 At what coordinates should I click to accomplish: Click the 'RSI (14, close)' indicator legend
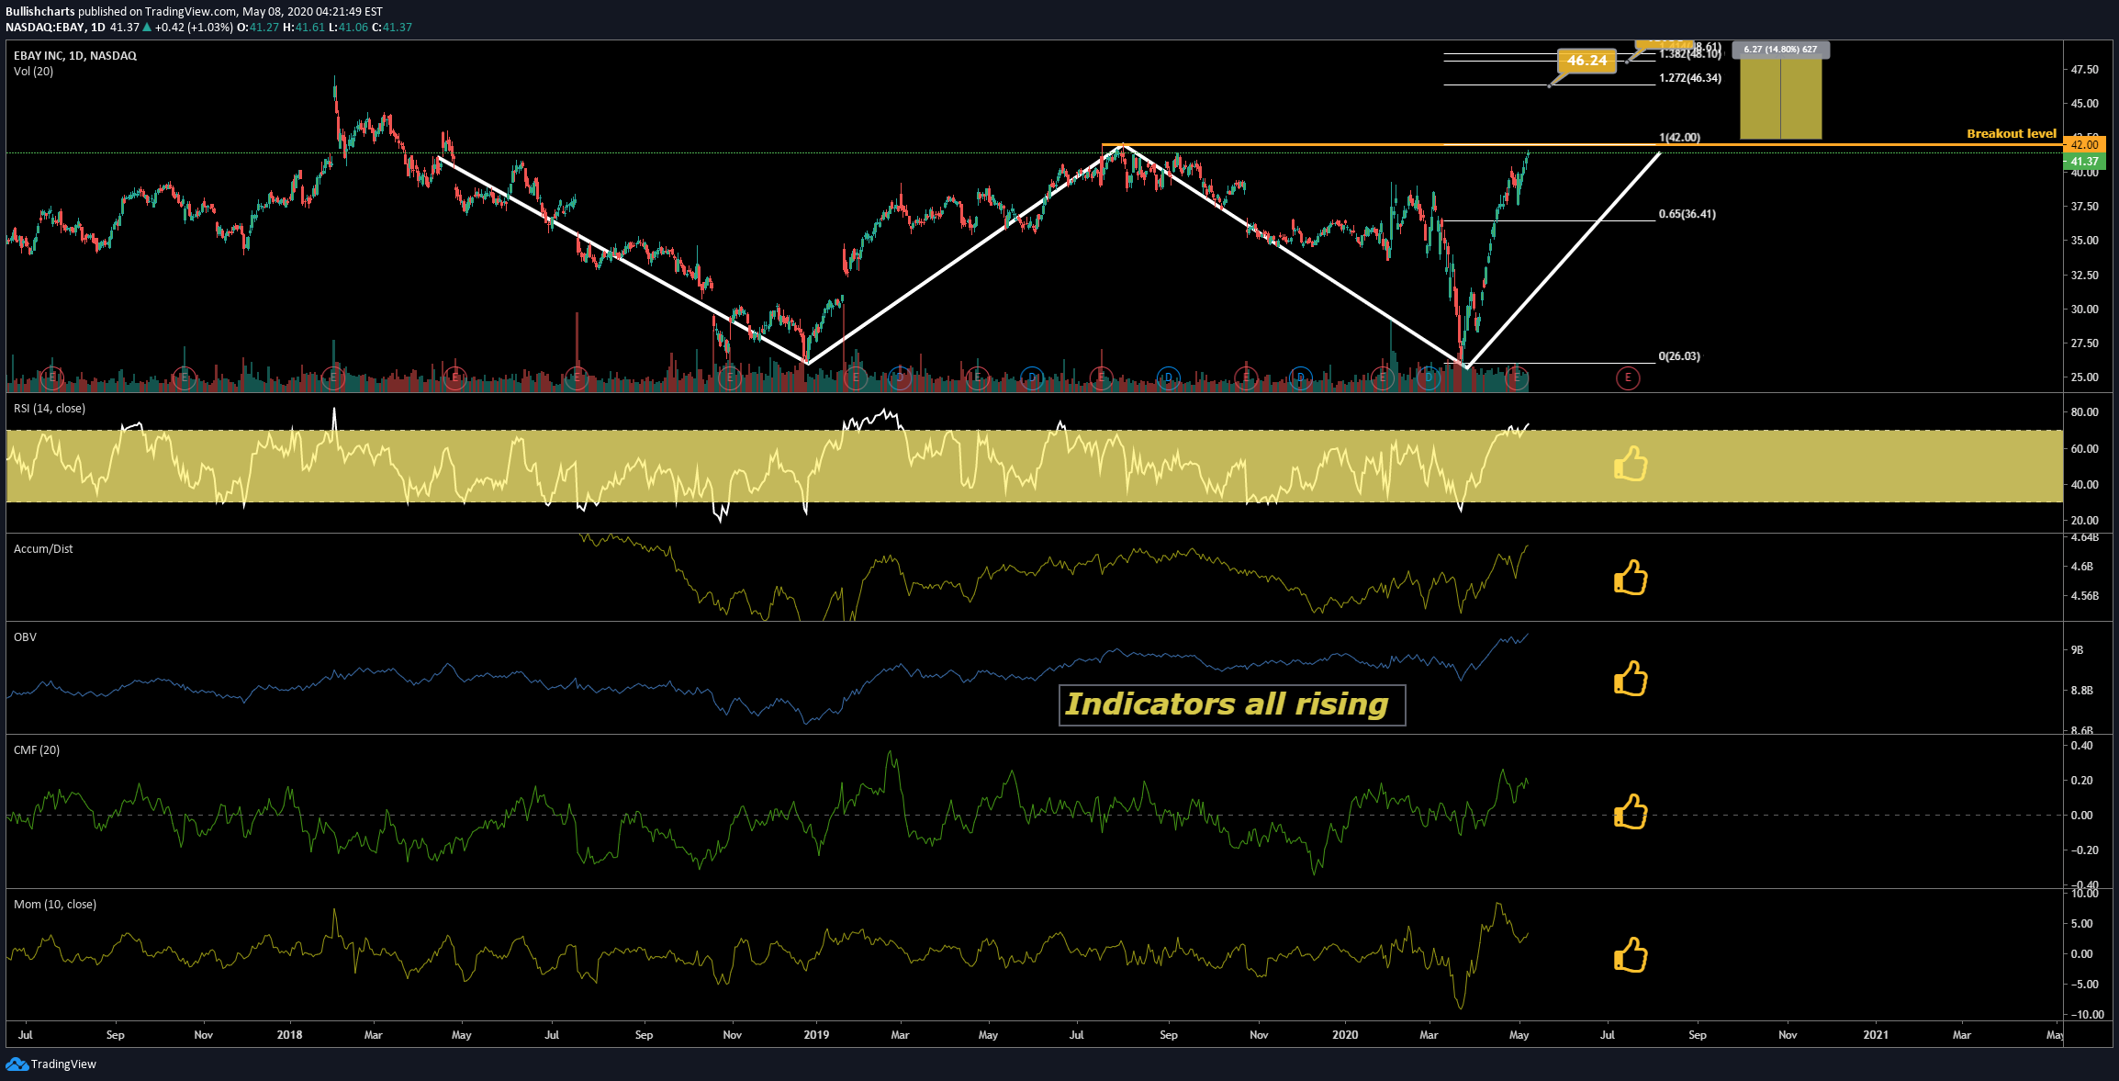pyautogui.click(x=50, y=409)
